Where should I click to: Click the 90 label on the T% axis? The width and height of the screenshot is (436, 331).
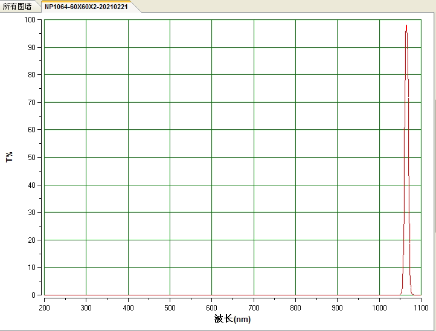click(x=31, y=48)
